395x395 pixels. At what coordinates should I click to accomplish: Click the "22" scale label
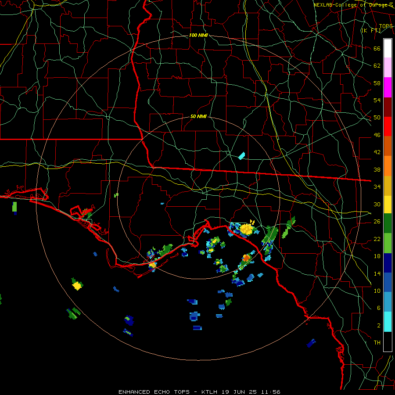[x=377, y=239]
